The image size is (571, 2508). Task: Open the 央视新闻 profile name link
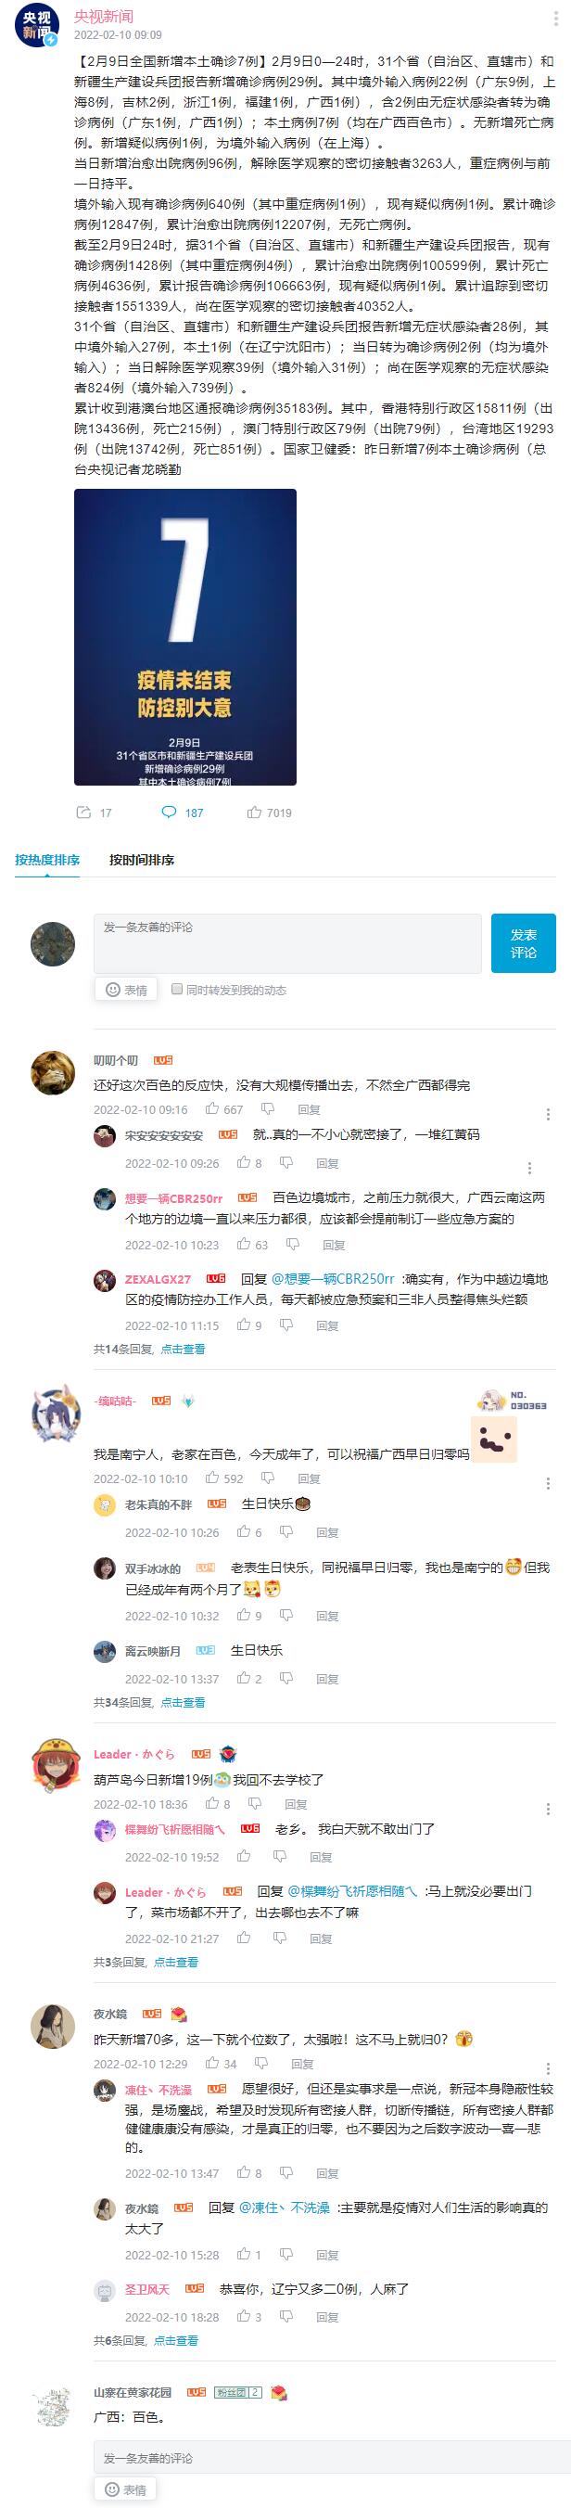click(104, 17)
